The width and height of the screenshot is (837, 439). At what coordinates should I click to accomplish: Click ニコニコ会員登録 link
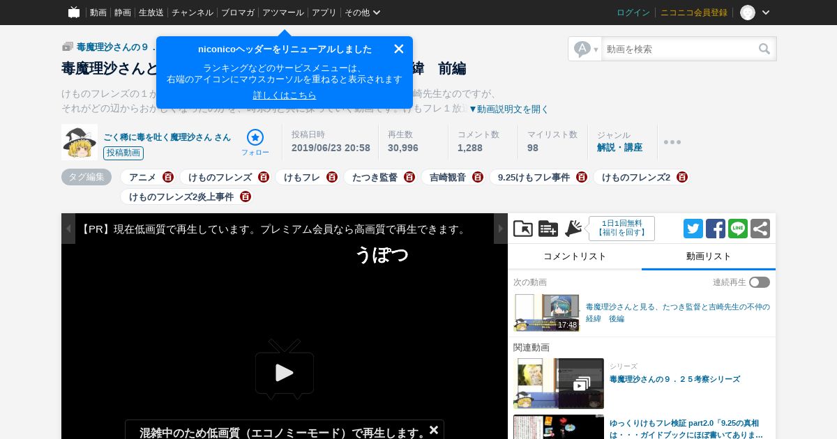pos(694,13)
